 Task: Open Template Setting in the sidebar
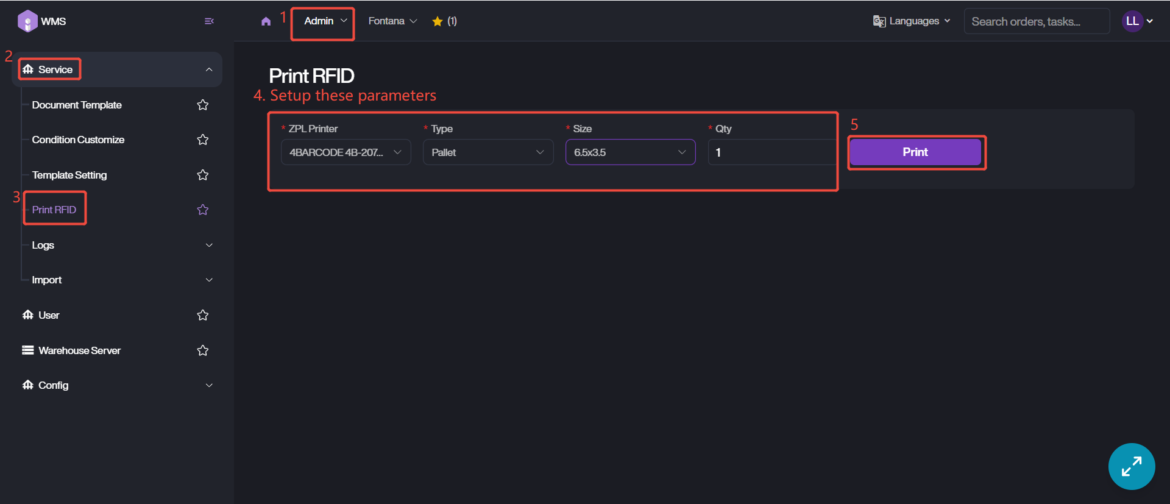(x=69, y=175)
